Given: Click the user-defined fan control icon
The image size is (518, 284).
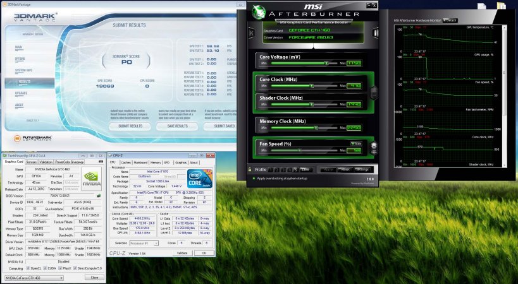Looking at the screenshot, I should [374, 148].
